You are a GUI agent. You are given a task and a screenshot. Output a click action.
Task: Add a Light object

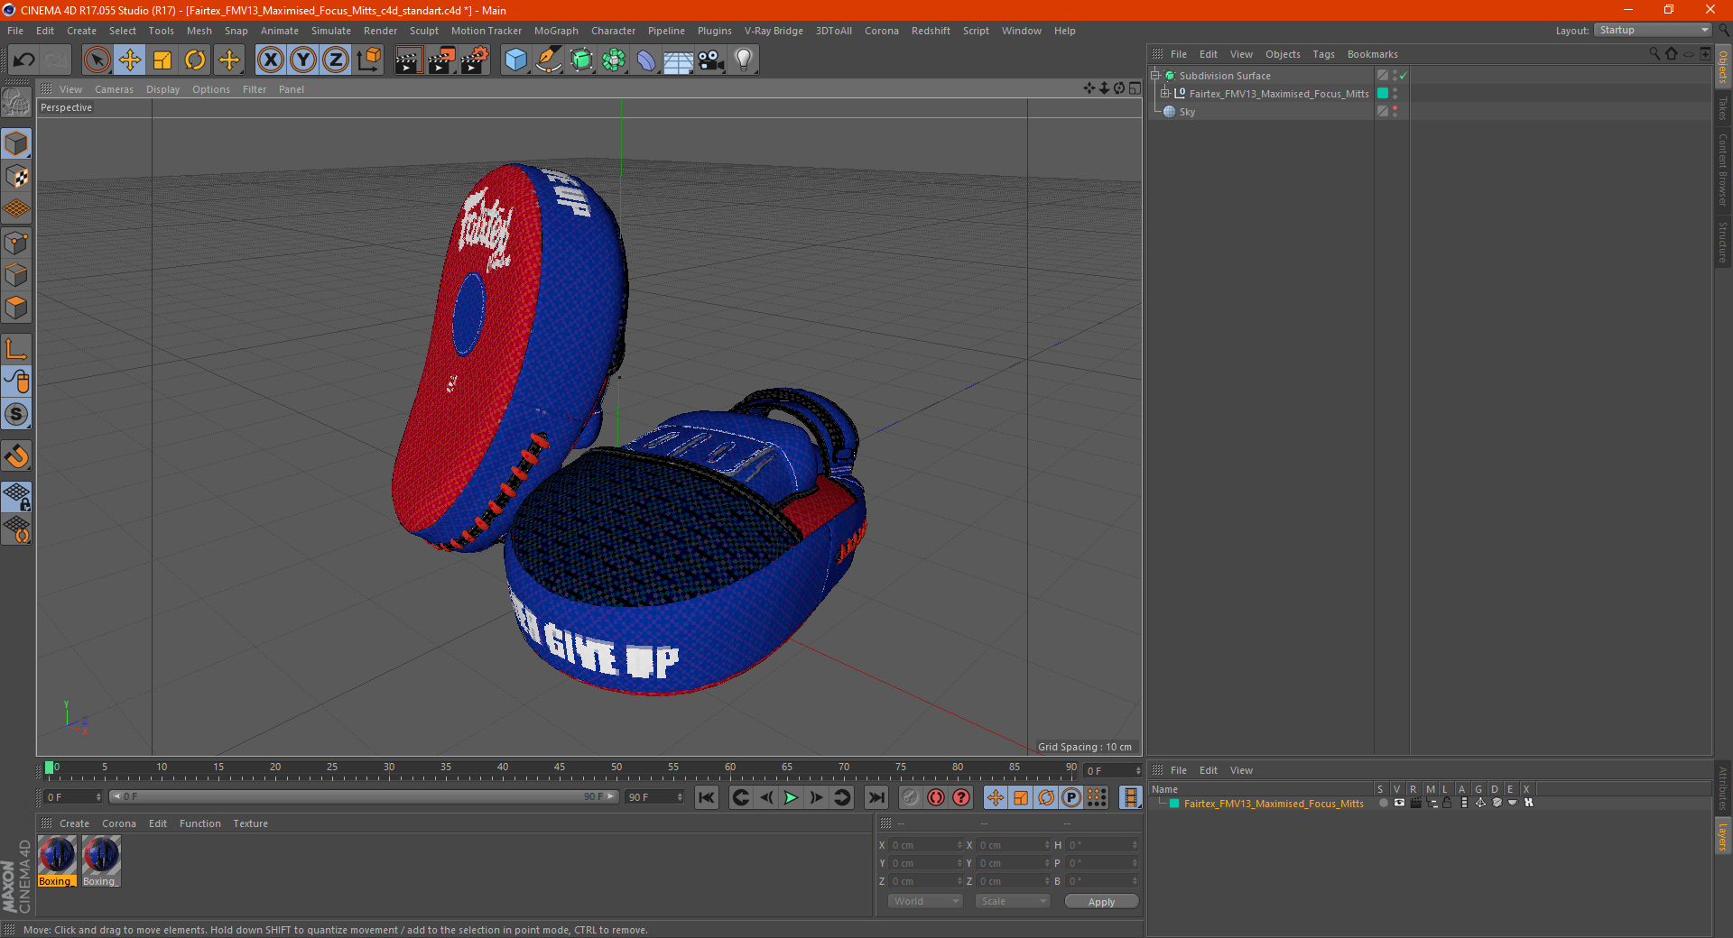[744, 60]
